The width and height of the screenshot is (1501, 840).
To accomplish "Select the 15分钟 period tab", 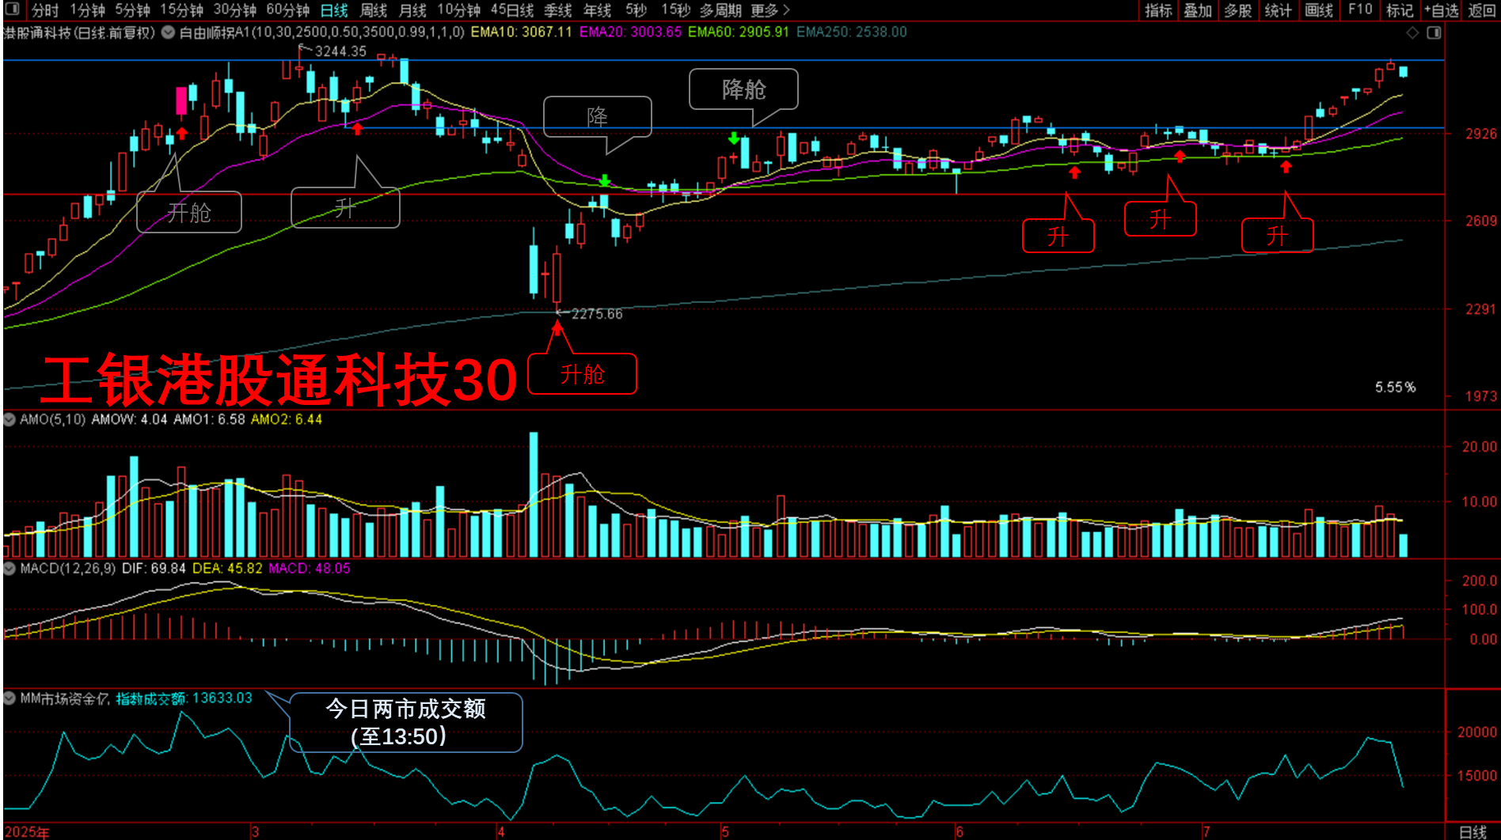I will tap(181, 10).
